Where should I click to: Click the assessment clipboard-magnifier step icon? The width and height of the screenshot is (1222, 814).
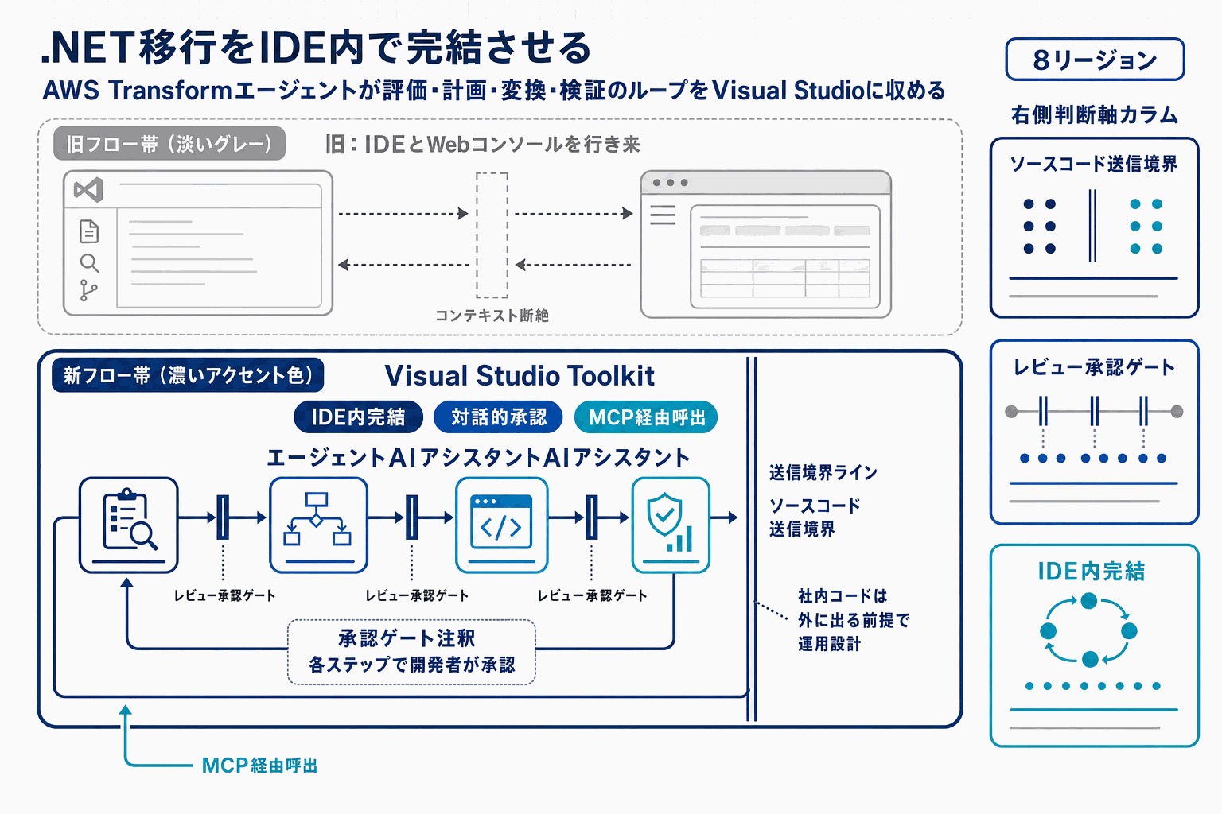tap(128, 525)
